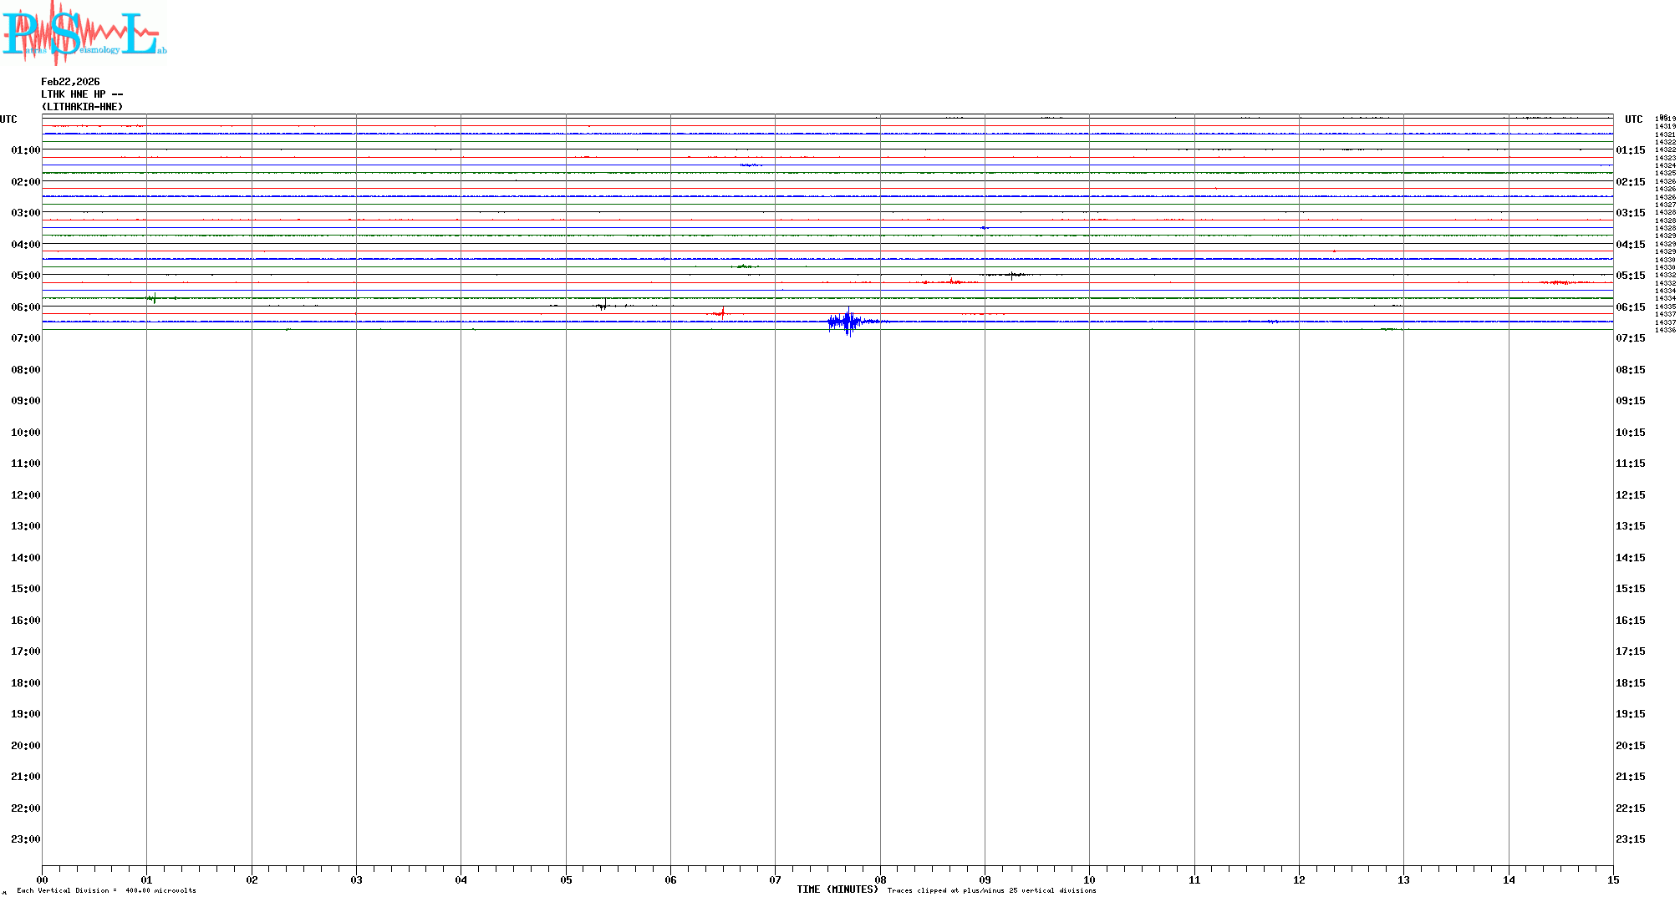The width and height of the screenshot is (1680, 902).
Task: Click the (LITHAKIA-HNE) station name
Action: [x=82, y=107]
